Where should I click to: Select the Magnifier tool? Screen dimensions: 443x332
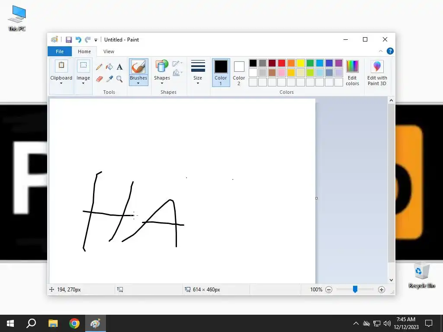point(119,79)
